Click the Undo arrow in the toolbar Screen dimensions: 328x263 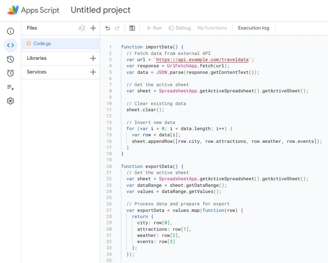click(108, 28)
